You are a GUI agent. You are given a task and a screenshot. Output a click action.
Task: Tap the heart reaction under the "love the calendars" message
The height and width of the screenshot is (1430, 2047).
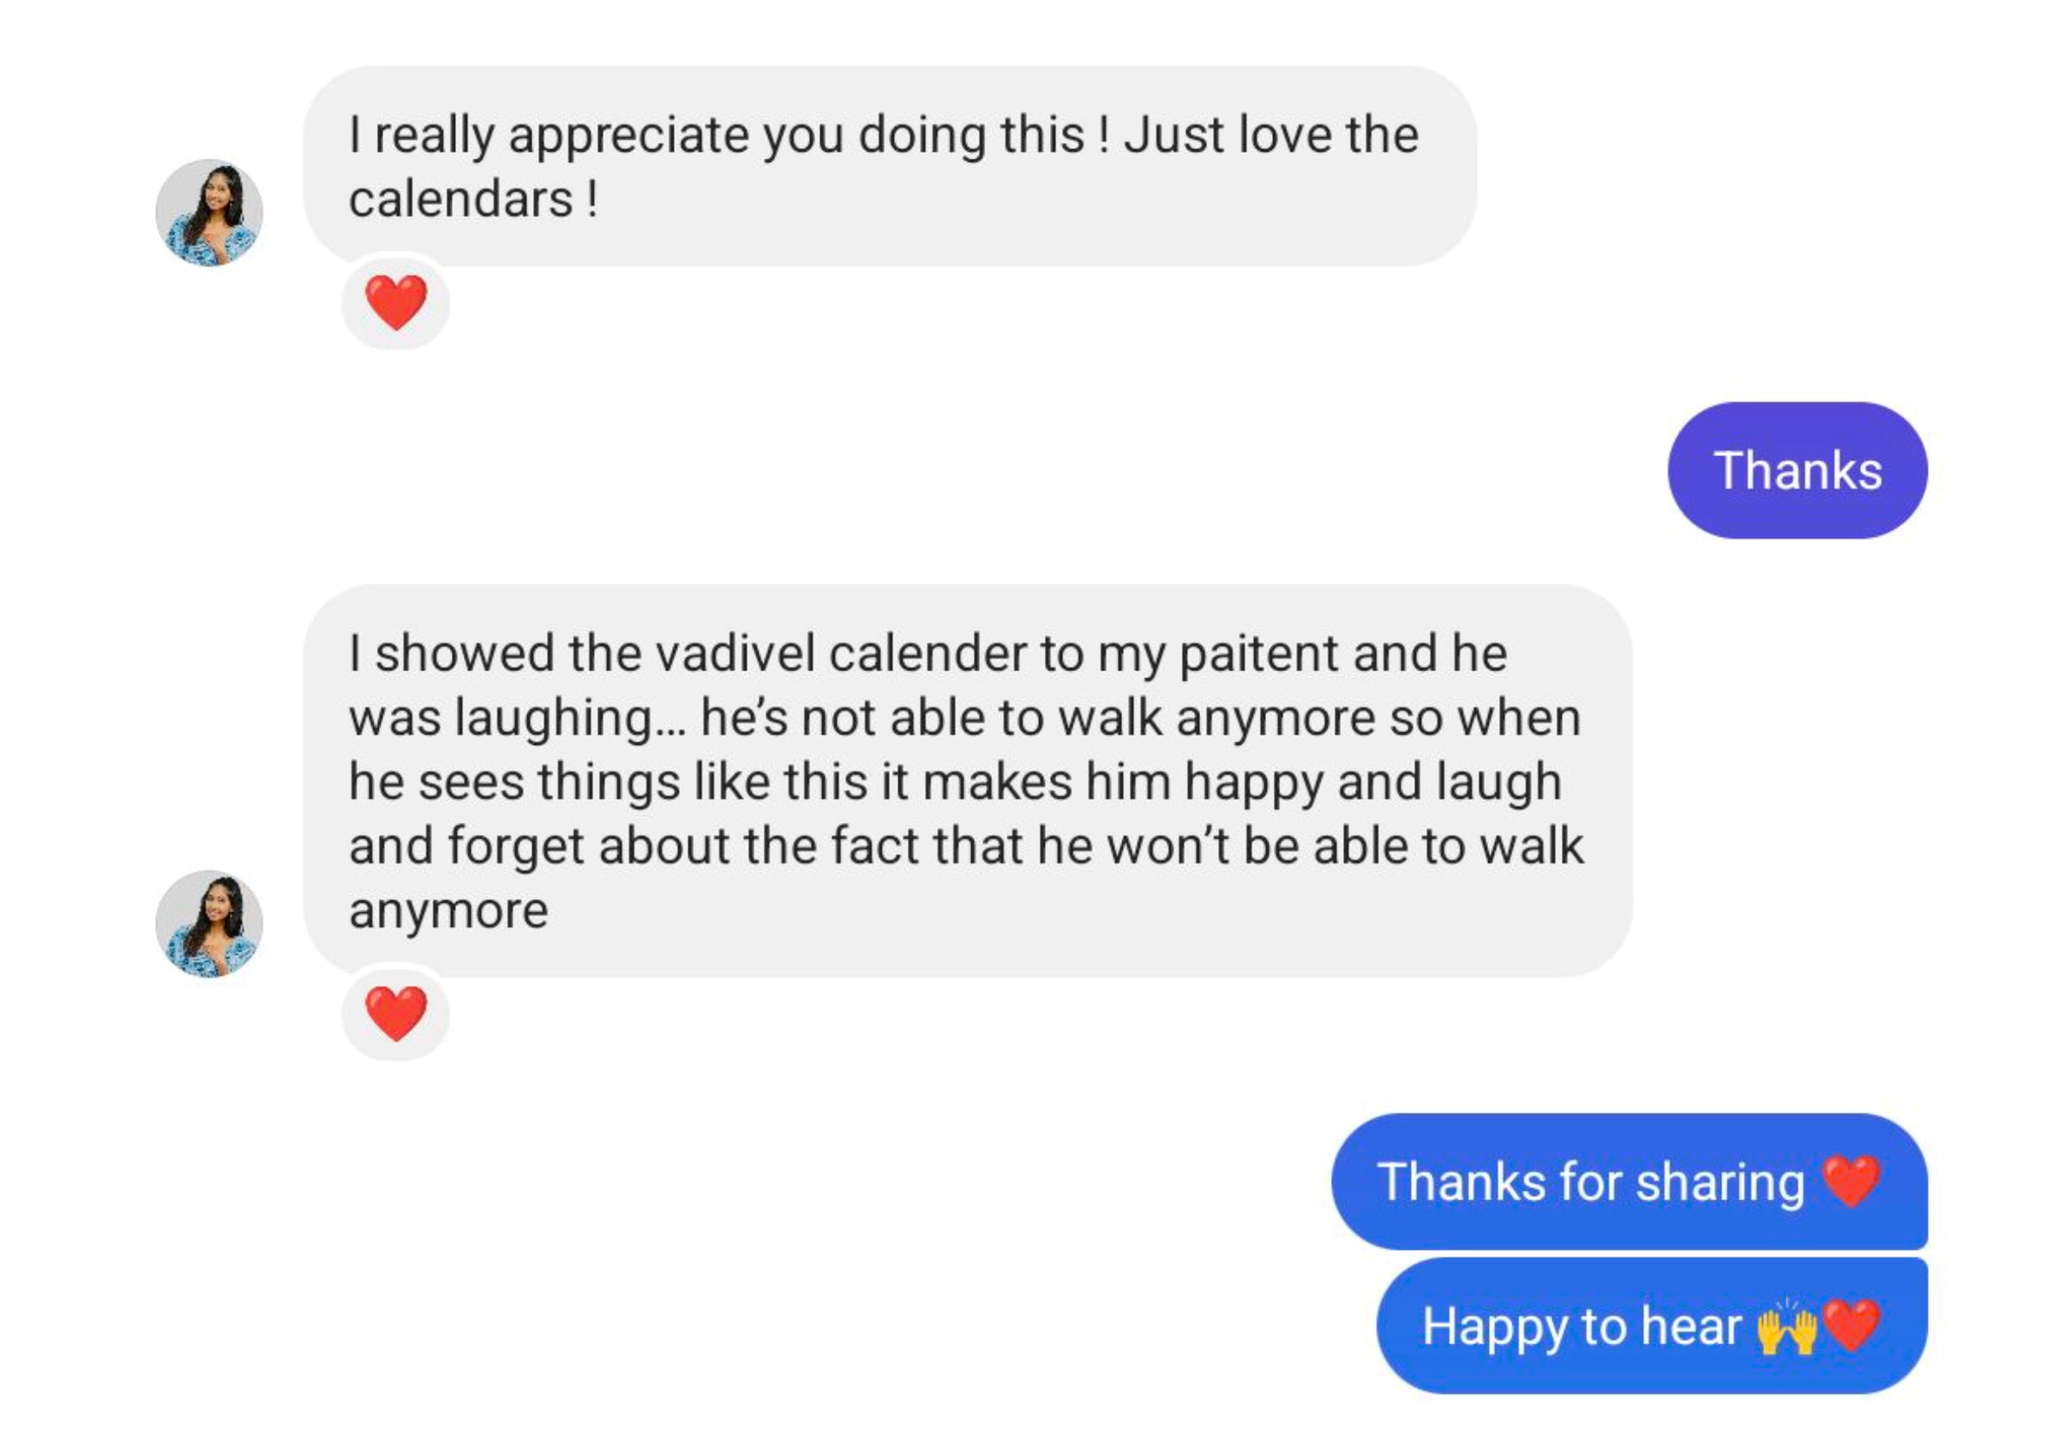(x=396, y=301)
